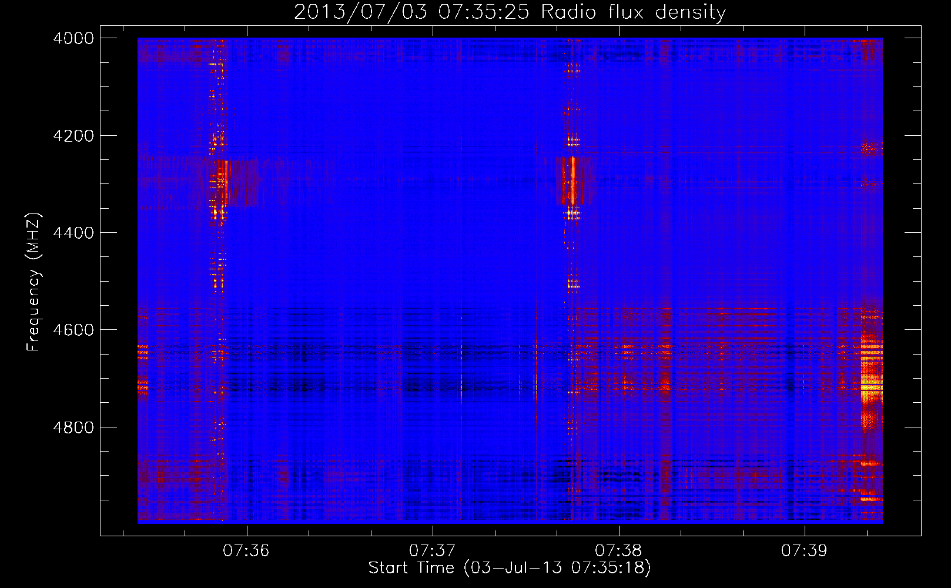This screenshot has height=588, width=951.
Task: Click the 'Start Time (03-Jul-13 07:35:18)' axis label
Action: 510,568
